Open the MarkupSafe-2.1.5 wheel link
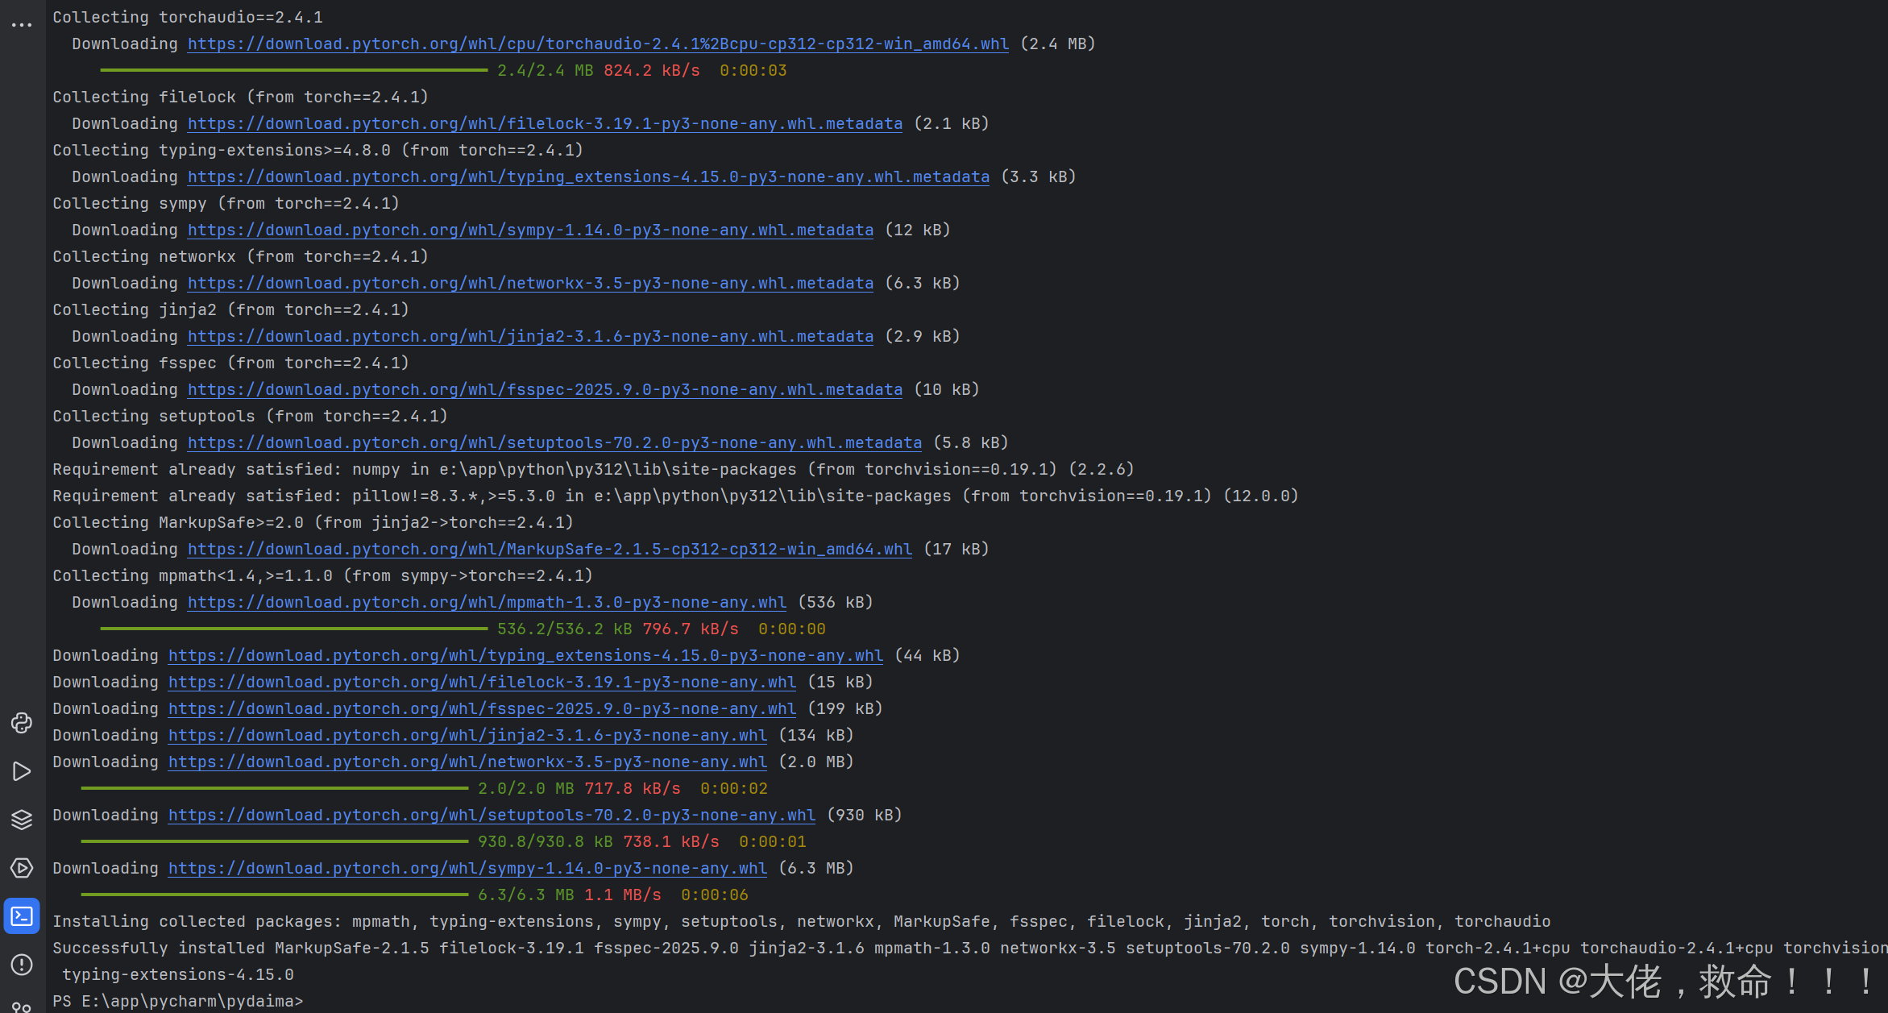 549,550
